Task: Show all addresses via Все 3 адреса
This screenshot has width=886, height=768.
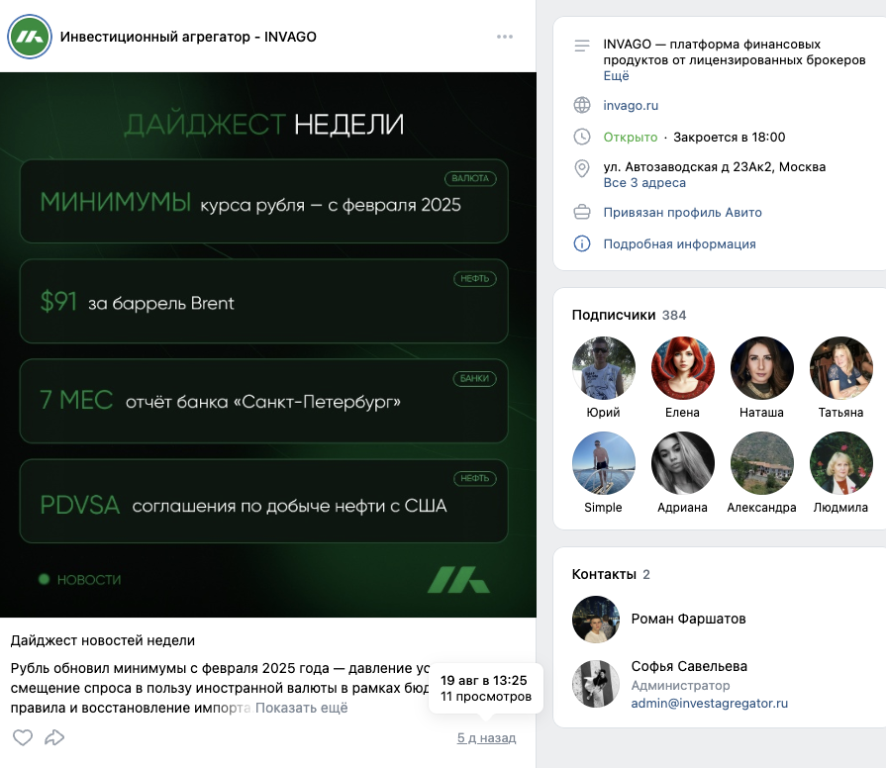Action: (644, 183)
